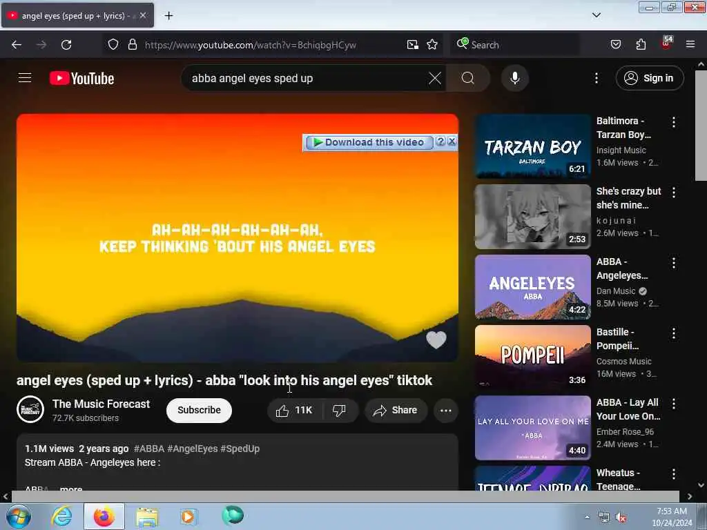
Task: Open options menu for Bastille Pompeii video
Action: coord(674,333)
